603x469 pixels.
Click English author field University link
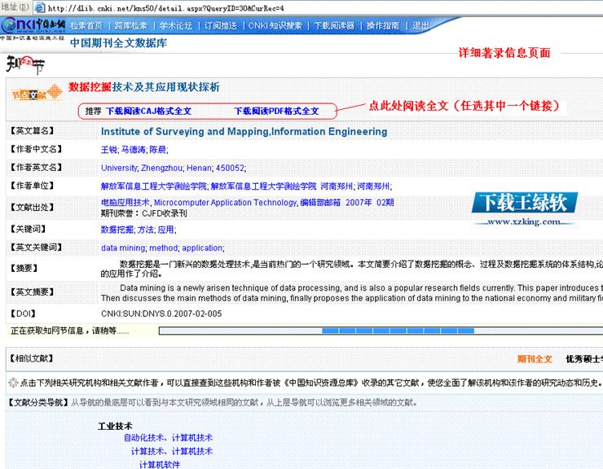(119, 168)
